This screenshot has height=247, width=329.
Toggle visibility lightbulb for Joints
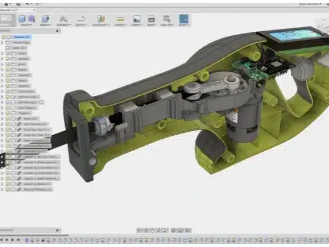pos(8,64)
